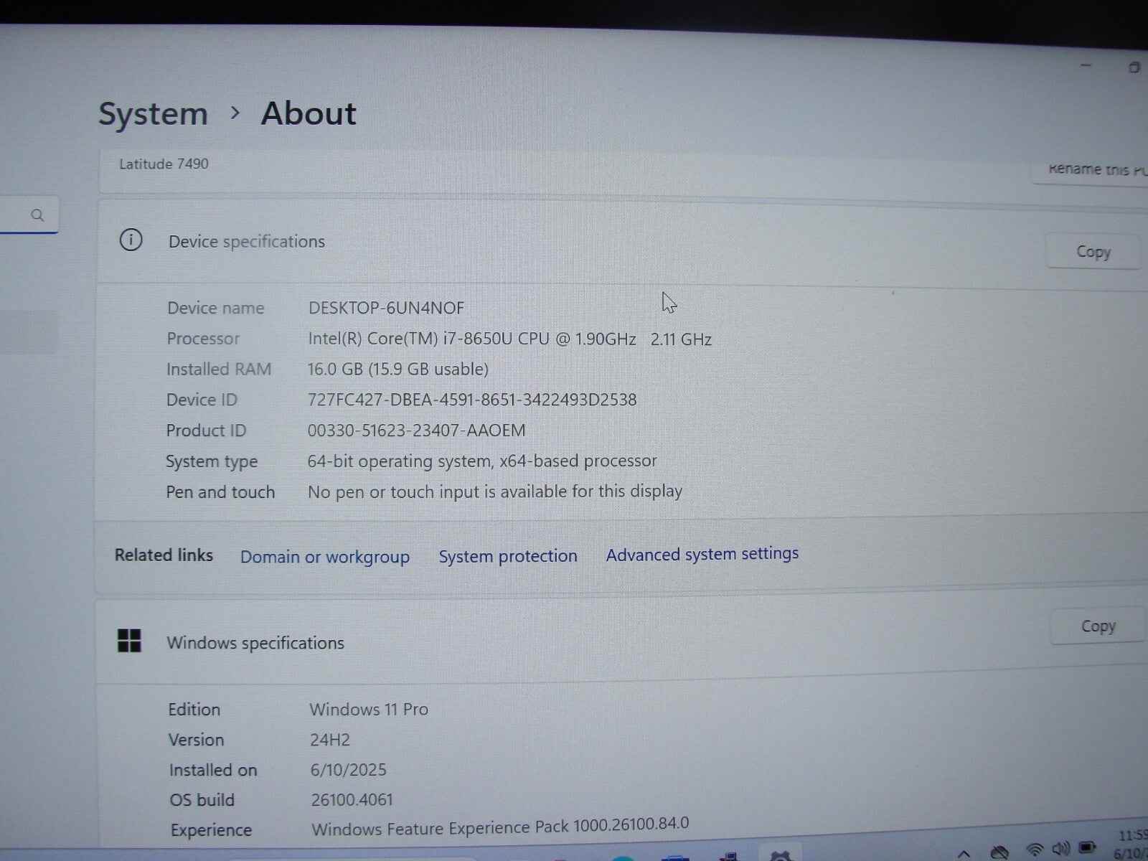Click the OneDrive icon in the system tray
The height and width of the screenshot is (861, 1148).
tap(999, 851)
